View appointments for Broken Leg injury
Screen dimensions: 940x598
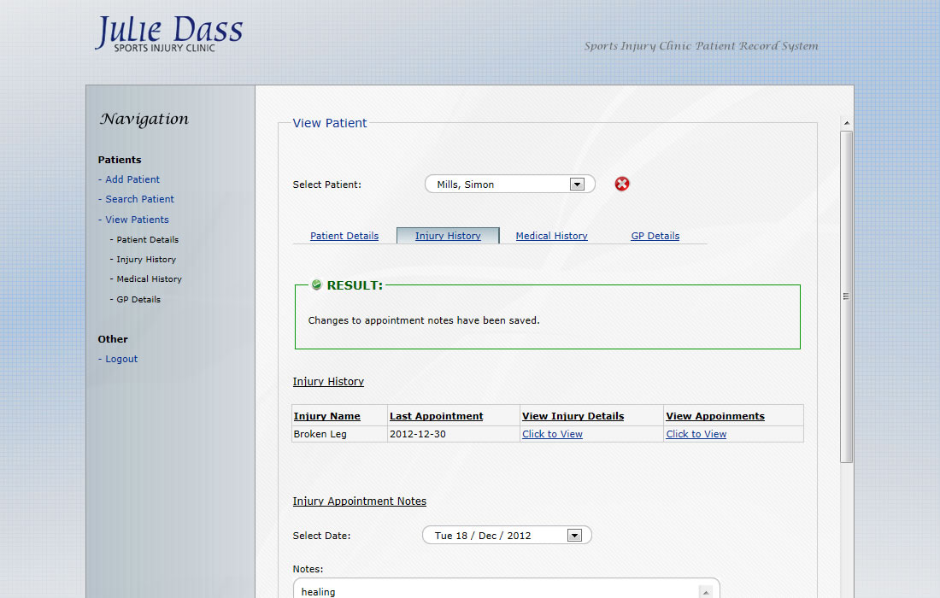pyautogui.click(x=696, y=434)
